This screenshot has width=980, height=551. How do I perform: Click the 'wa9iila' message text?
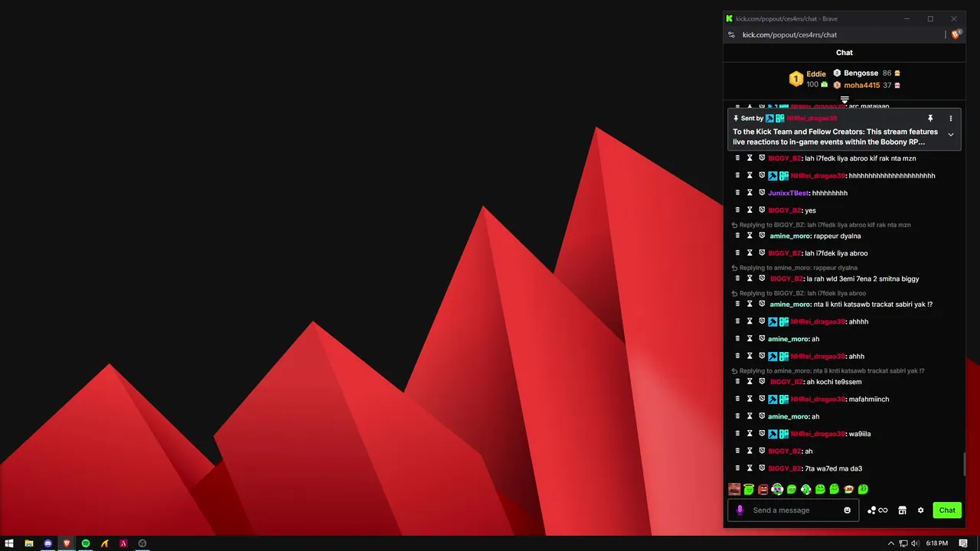pos(860,434)
